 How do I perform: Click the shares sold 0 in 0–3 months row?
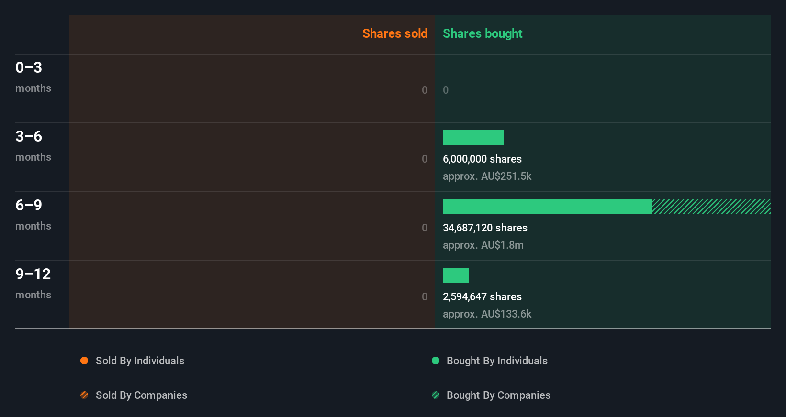pyautogui.click(x=425, y=90)
